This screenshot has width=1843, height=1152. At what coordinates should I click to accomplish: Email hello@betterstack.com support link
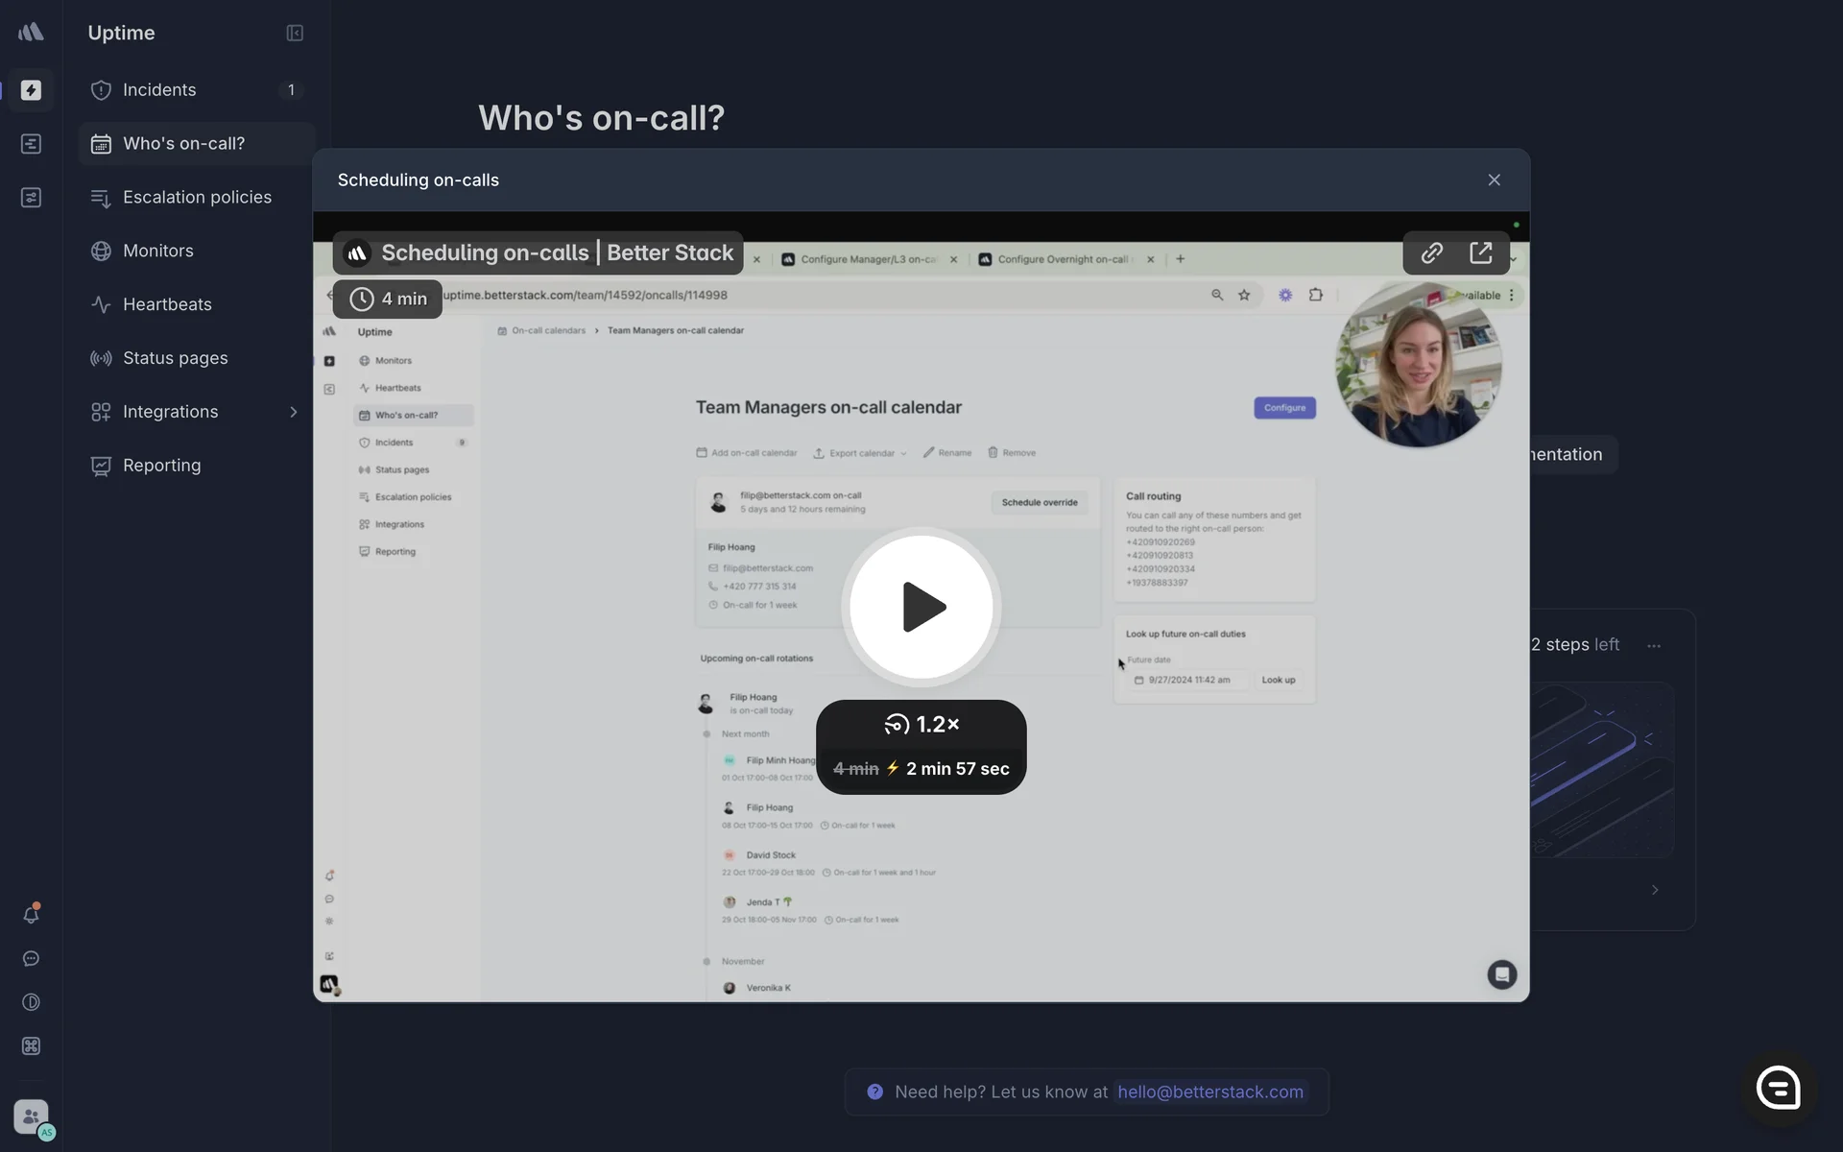coord(1209,1092)
